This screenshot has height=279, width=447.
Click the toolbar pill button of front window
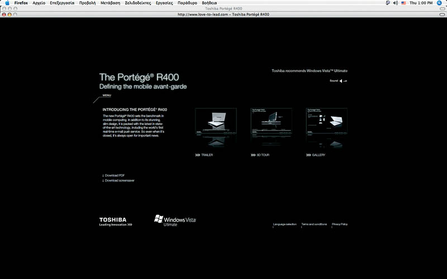(442, 15)
